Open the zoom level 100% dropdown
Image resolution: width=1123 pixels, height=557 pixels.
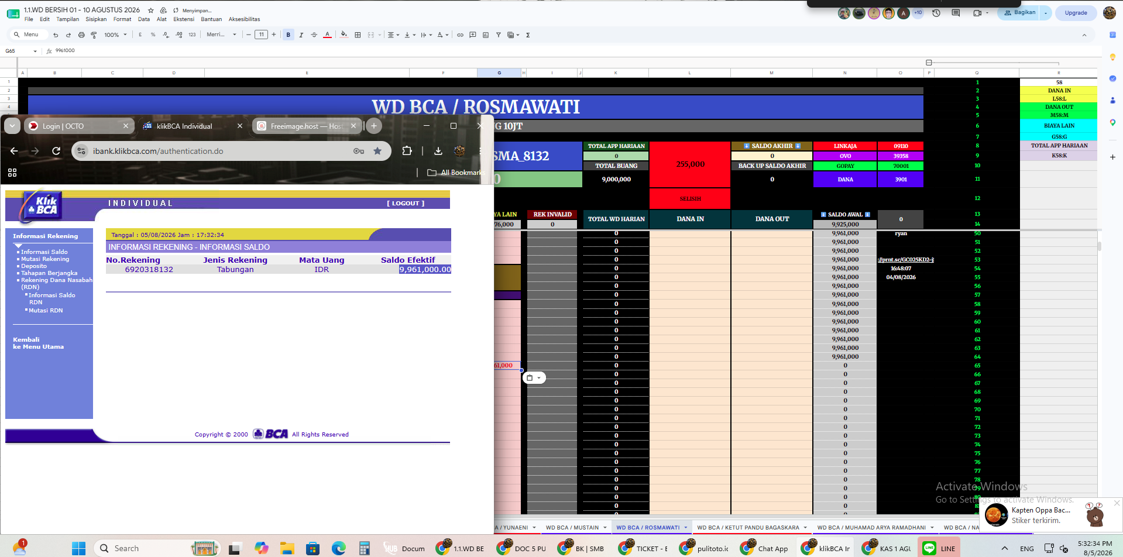115,35
